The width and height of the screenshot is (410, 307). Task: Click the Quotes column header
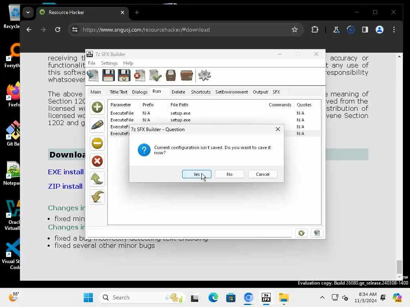306,105
